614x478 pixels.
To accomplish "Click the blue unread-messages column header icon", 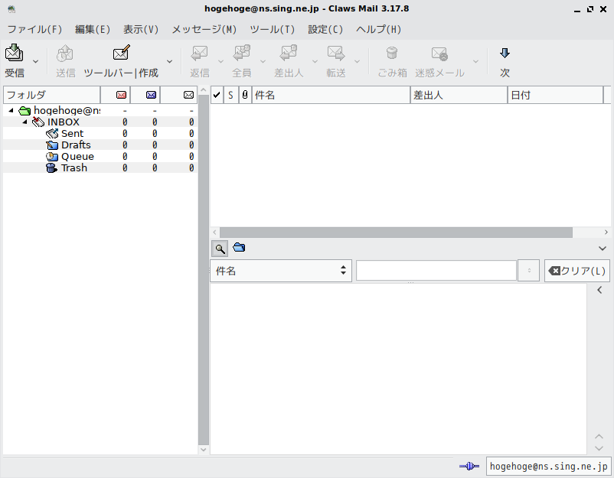I will coord(151,95).
